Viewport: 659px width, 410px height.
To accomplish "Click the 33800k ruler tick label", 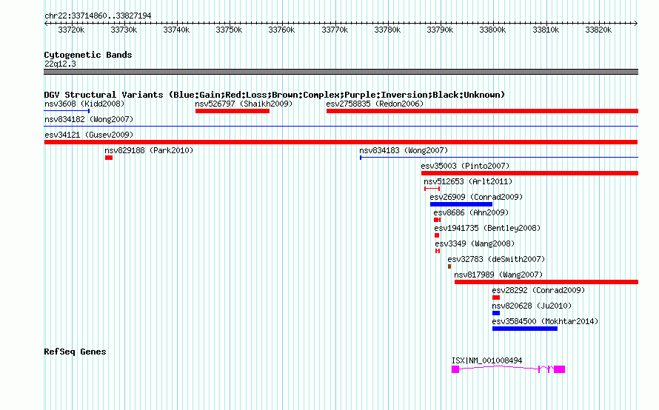I will pyautogui.click(x=492, y=30).
